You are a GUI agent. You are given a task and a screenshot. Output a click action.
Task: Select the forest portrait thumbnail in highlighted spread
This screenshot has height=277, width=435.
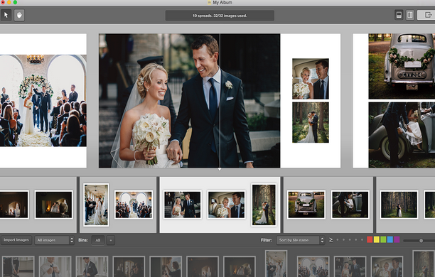point(264,205)
